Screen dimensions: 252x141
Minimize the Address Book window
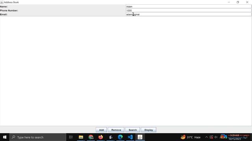[229, 2]
